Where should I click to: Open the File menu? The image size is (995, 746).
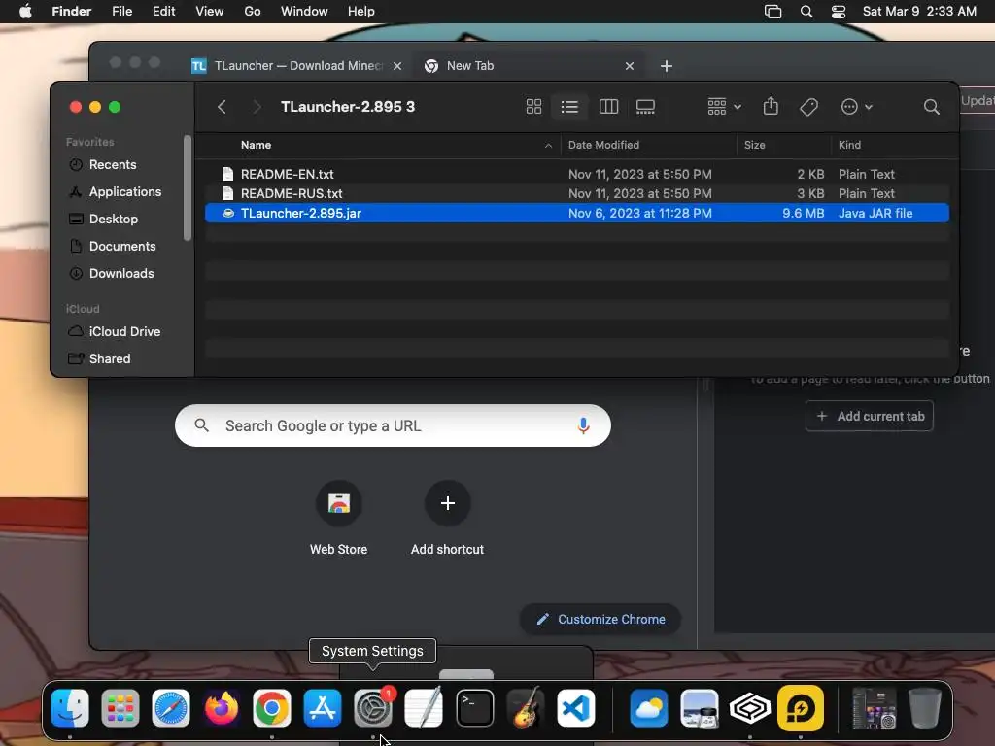(121, 12)
